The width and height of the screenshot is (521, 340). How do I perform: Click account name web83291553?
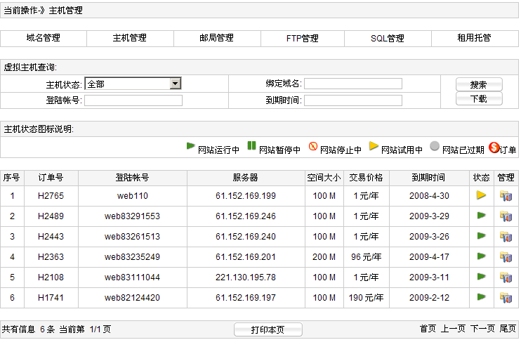pos(132,216)
